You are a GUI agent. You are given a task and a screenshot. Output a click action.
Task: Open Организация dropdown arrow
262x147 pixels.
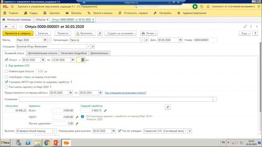click(x=142, y=40)
